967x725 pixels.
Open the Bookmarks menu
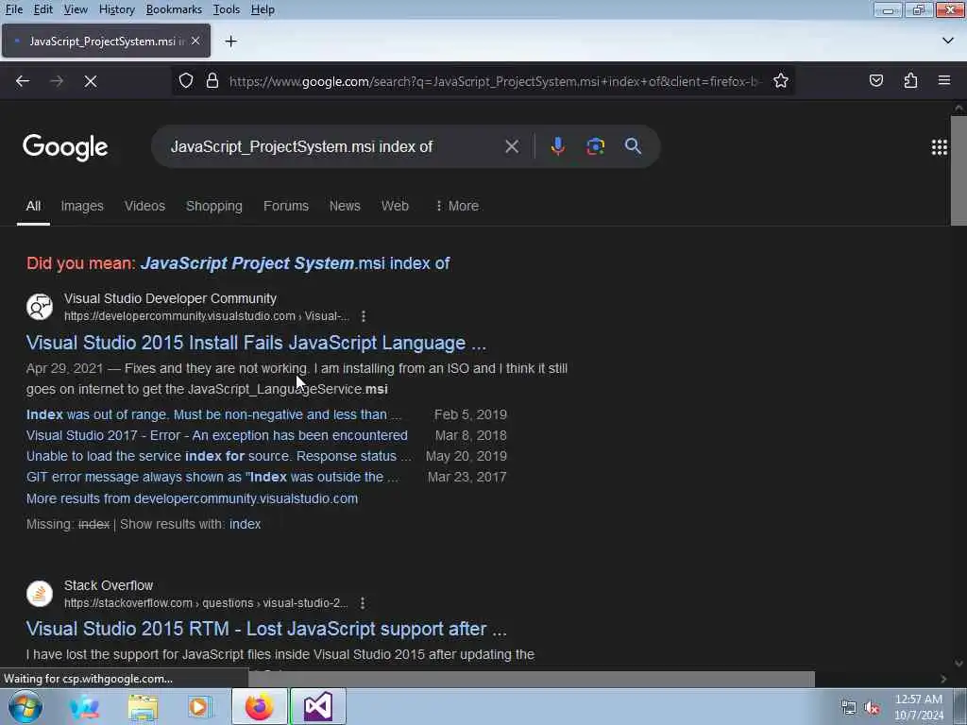coord(174,9)
